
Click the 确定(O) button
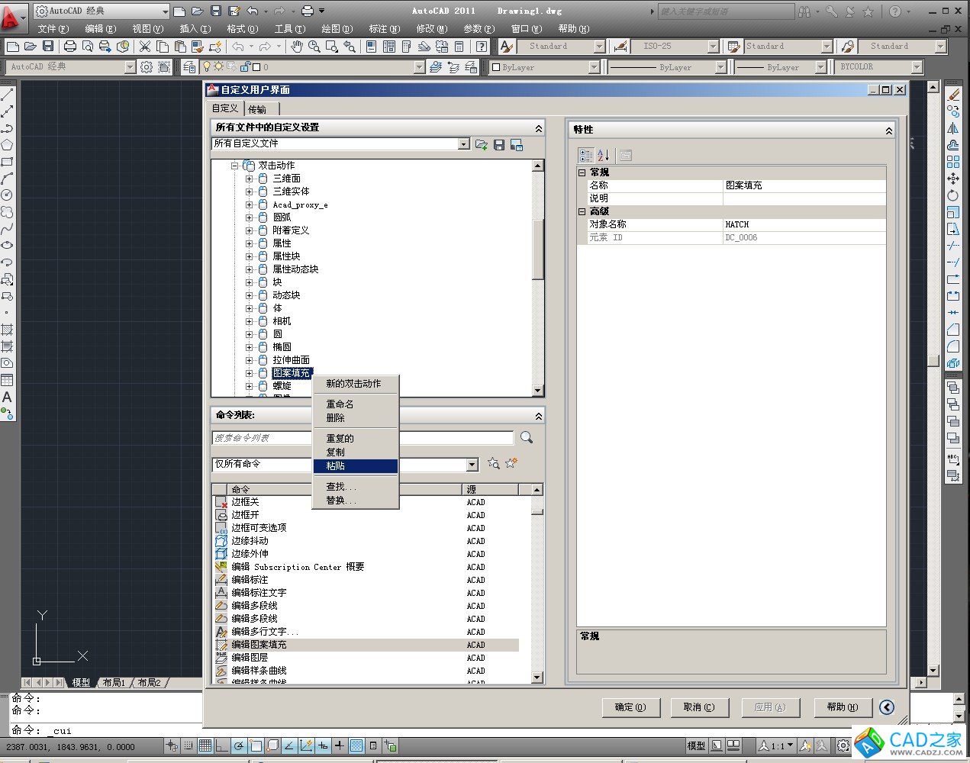coord(630,707)
